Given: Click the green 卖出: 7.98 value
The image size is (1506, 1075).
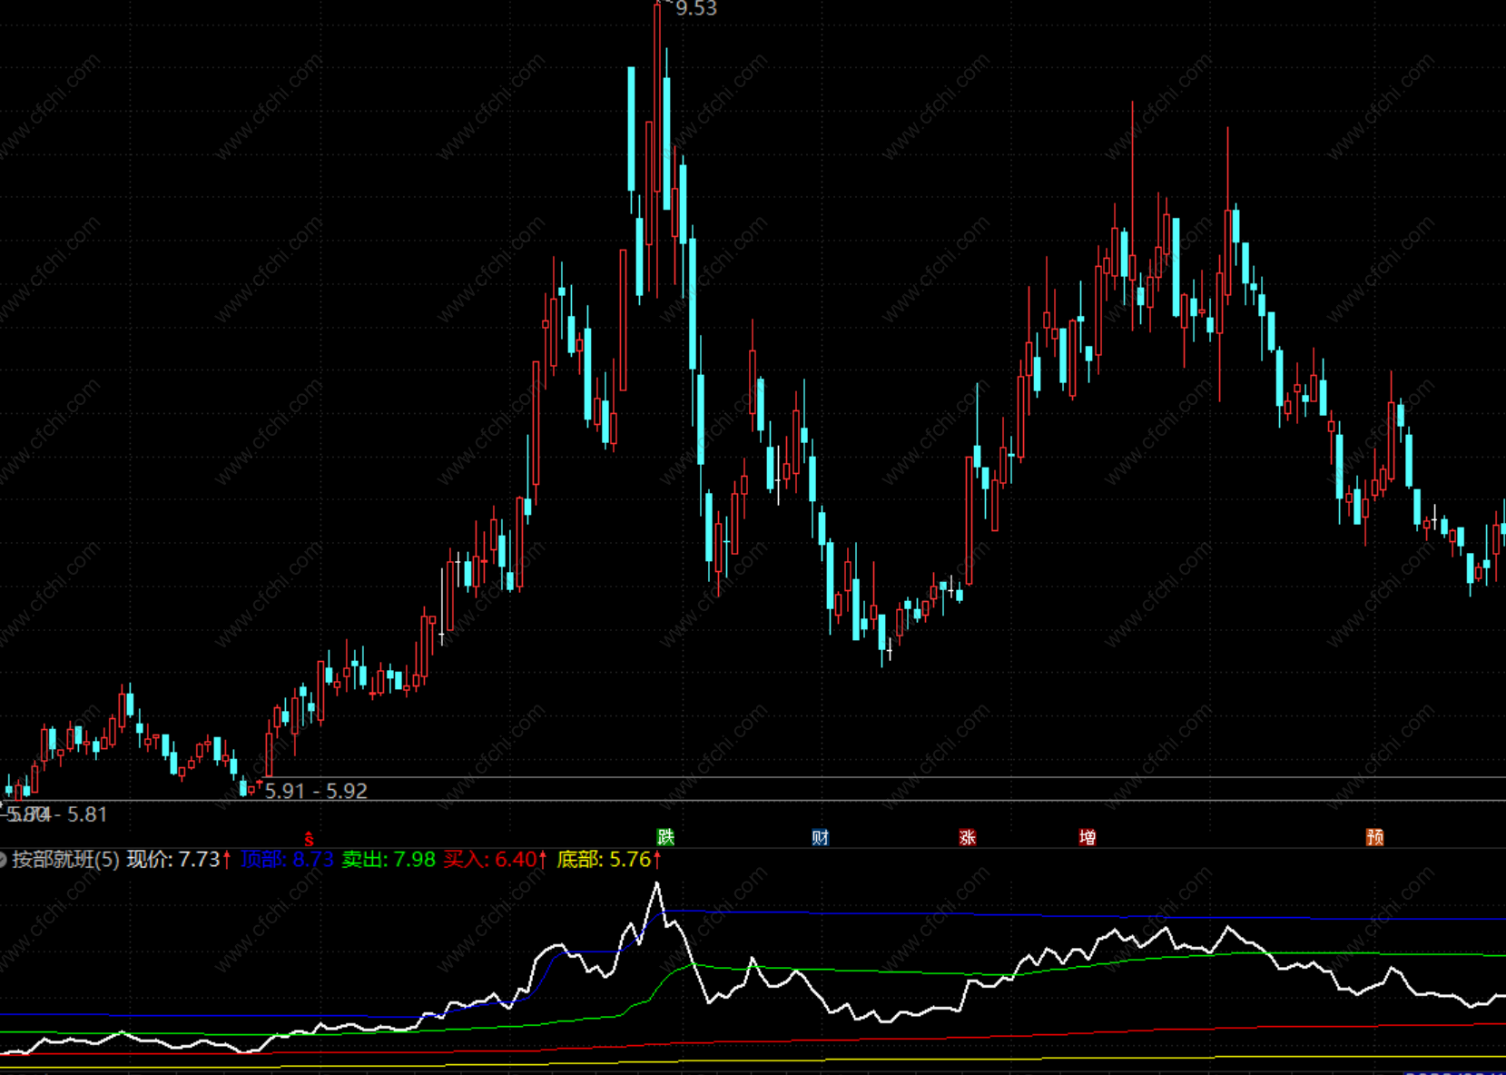Looking at the screenshot, I should click(389, 859).
